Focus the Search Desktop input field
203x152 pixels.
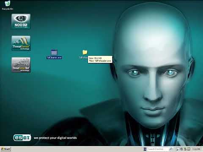pyautogui.click(x=158, y=149)
